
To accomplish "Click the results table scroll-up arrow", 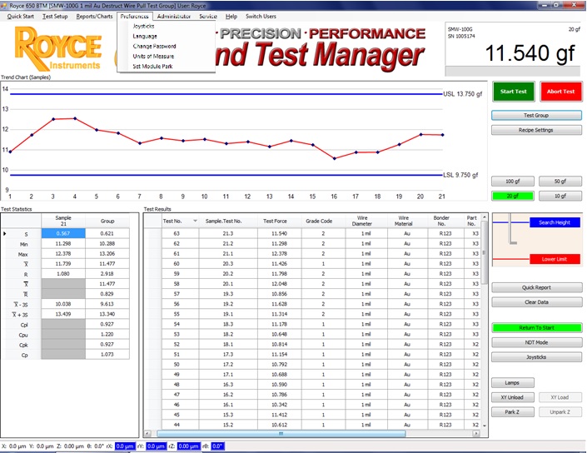I will pos(485,217).
